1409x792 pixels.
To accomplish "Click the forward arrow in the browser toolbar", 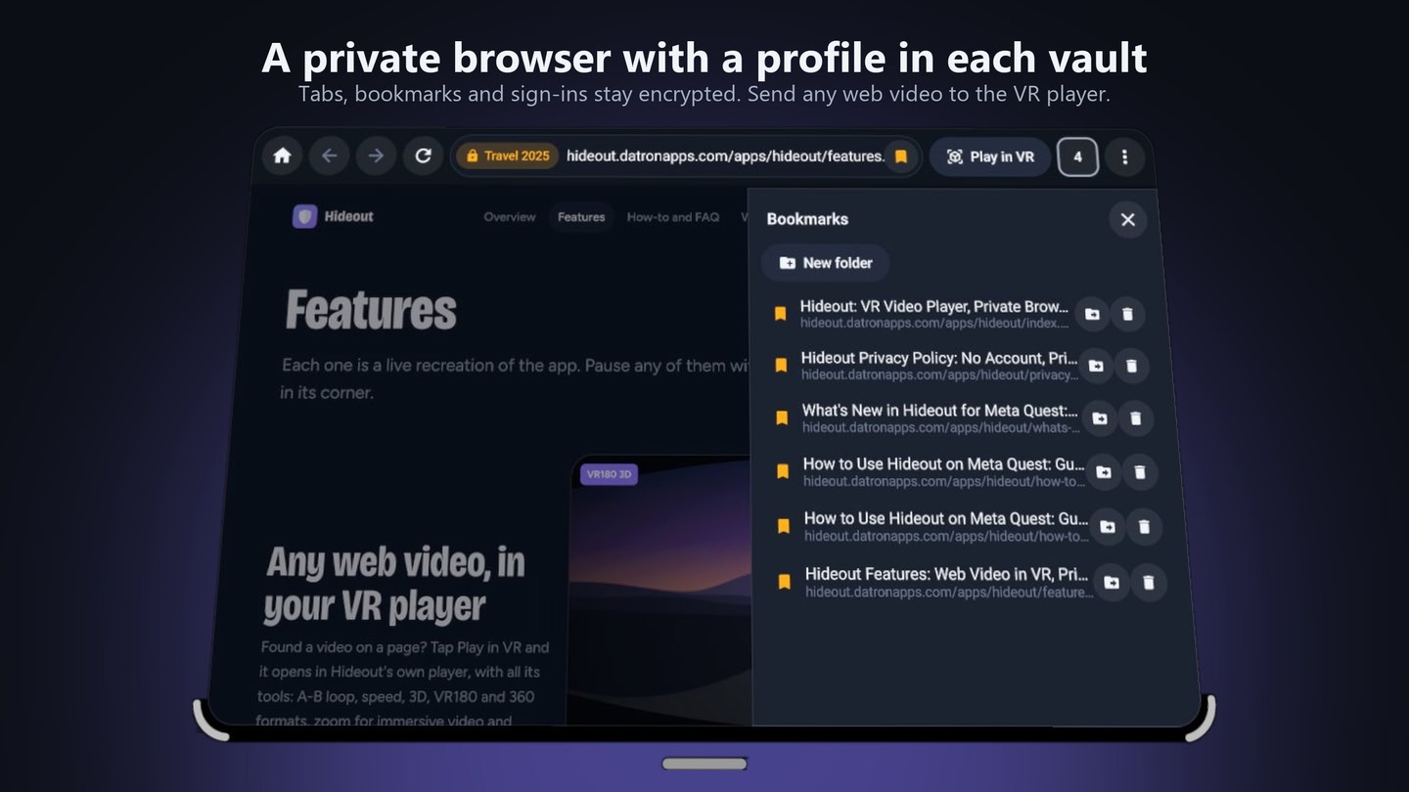I will pyautogui.click(x=376, y=155).
